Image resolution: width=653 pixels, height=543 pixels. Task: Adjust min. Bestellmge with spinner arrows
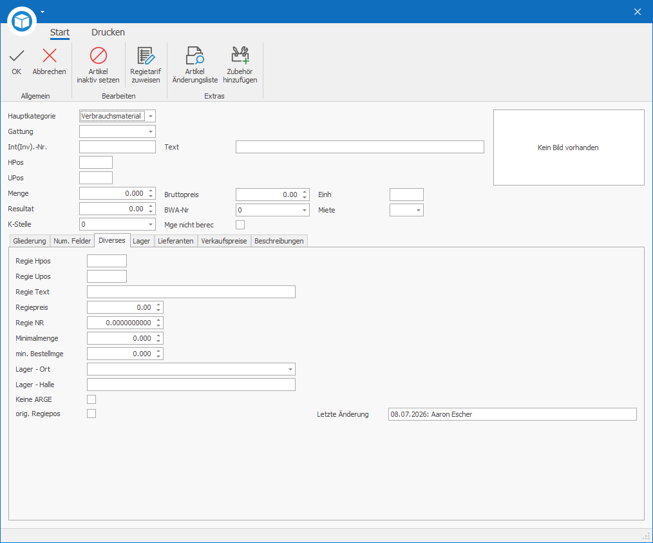point(158,354)
